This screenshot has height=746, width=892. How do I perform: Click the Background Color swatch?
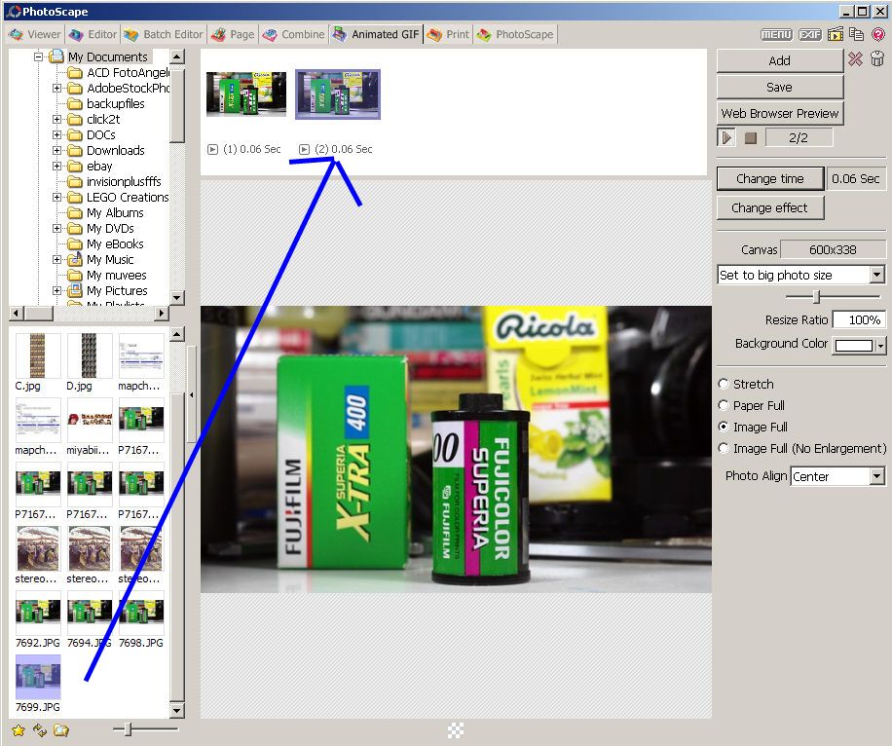pos(854,346)
